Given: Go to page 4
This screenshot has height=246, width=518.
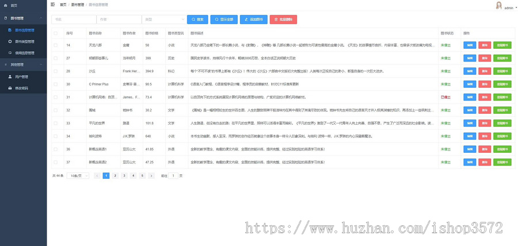Looking at the screenshot, I should coord(133,176).
